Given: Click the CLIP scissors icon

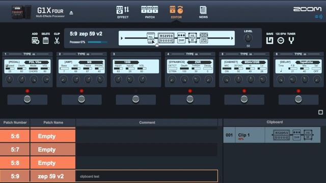Looking at the screenshot, I should pyautogui.click(x=57, y=41).
